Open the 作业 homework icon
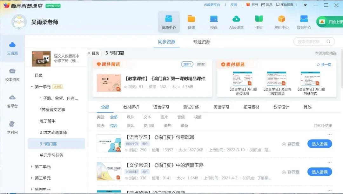 click(x=259, y=22)
